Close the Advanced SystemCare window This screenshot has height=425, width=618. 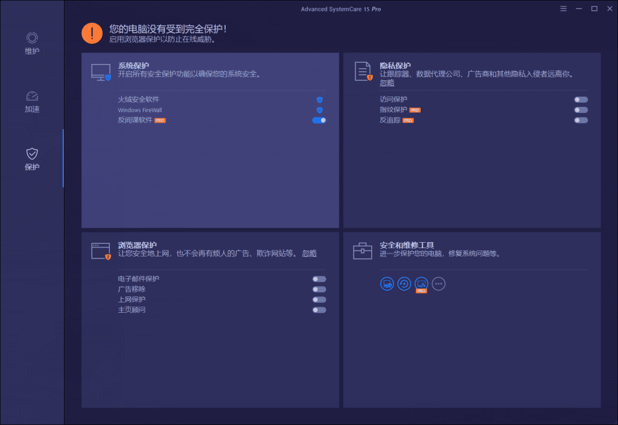(x=610, y=8)
